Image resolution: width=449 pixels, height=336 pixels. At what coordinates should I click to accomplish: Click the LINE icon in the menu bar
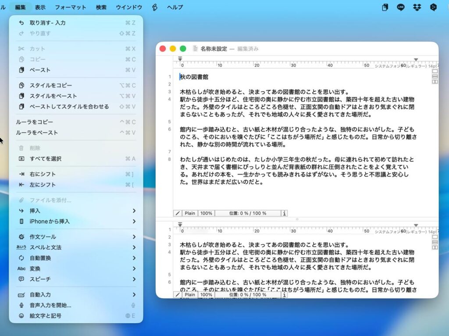pos(400,7)
